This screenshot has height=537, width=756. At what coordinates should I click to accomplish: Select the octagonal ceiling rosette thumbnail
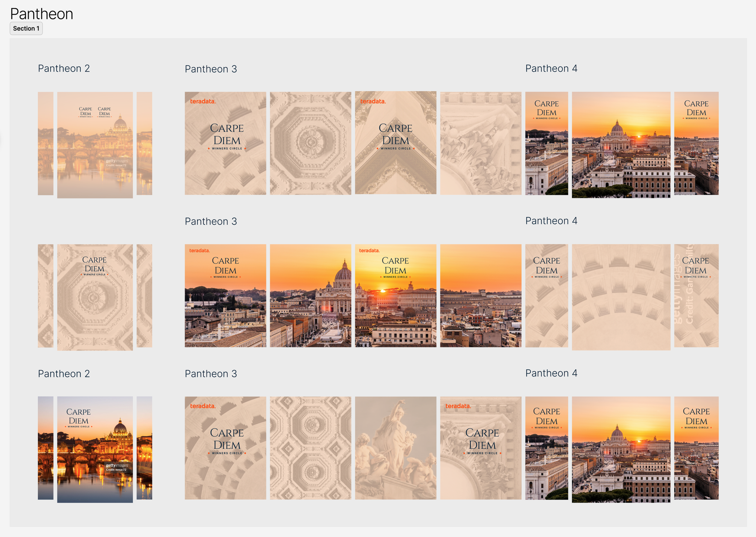(311, 142)
